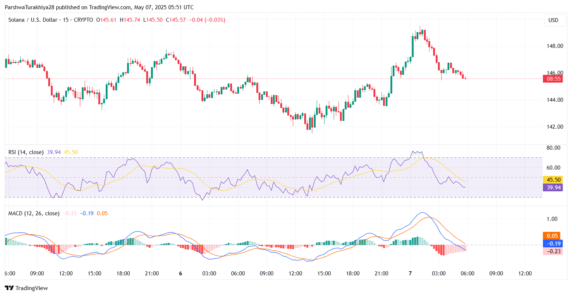Click the blue -0.19 MACD value tag
Image resolution: width=572 pixels, height=296 pixels.
click(554, 244)
